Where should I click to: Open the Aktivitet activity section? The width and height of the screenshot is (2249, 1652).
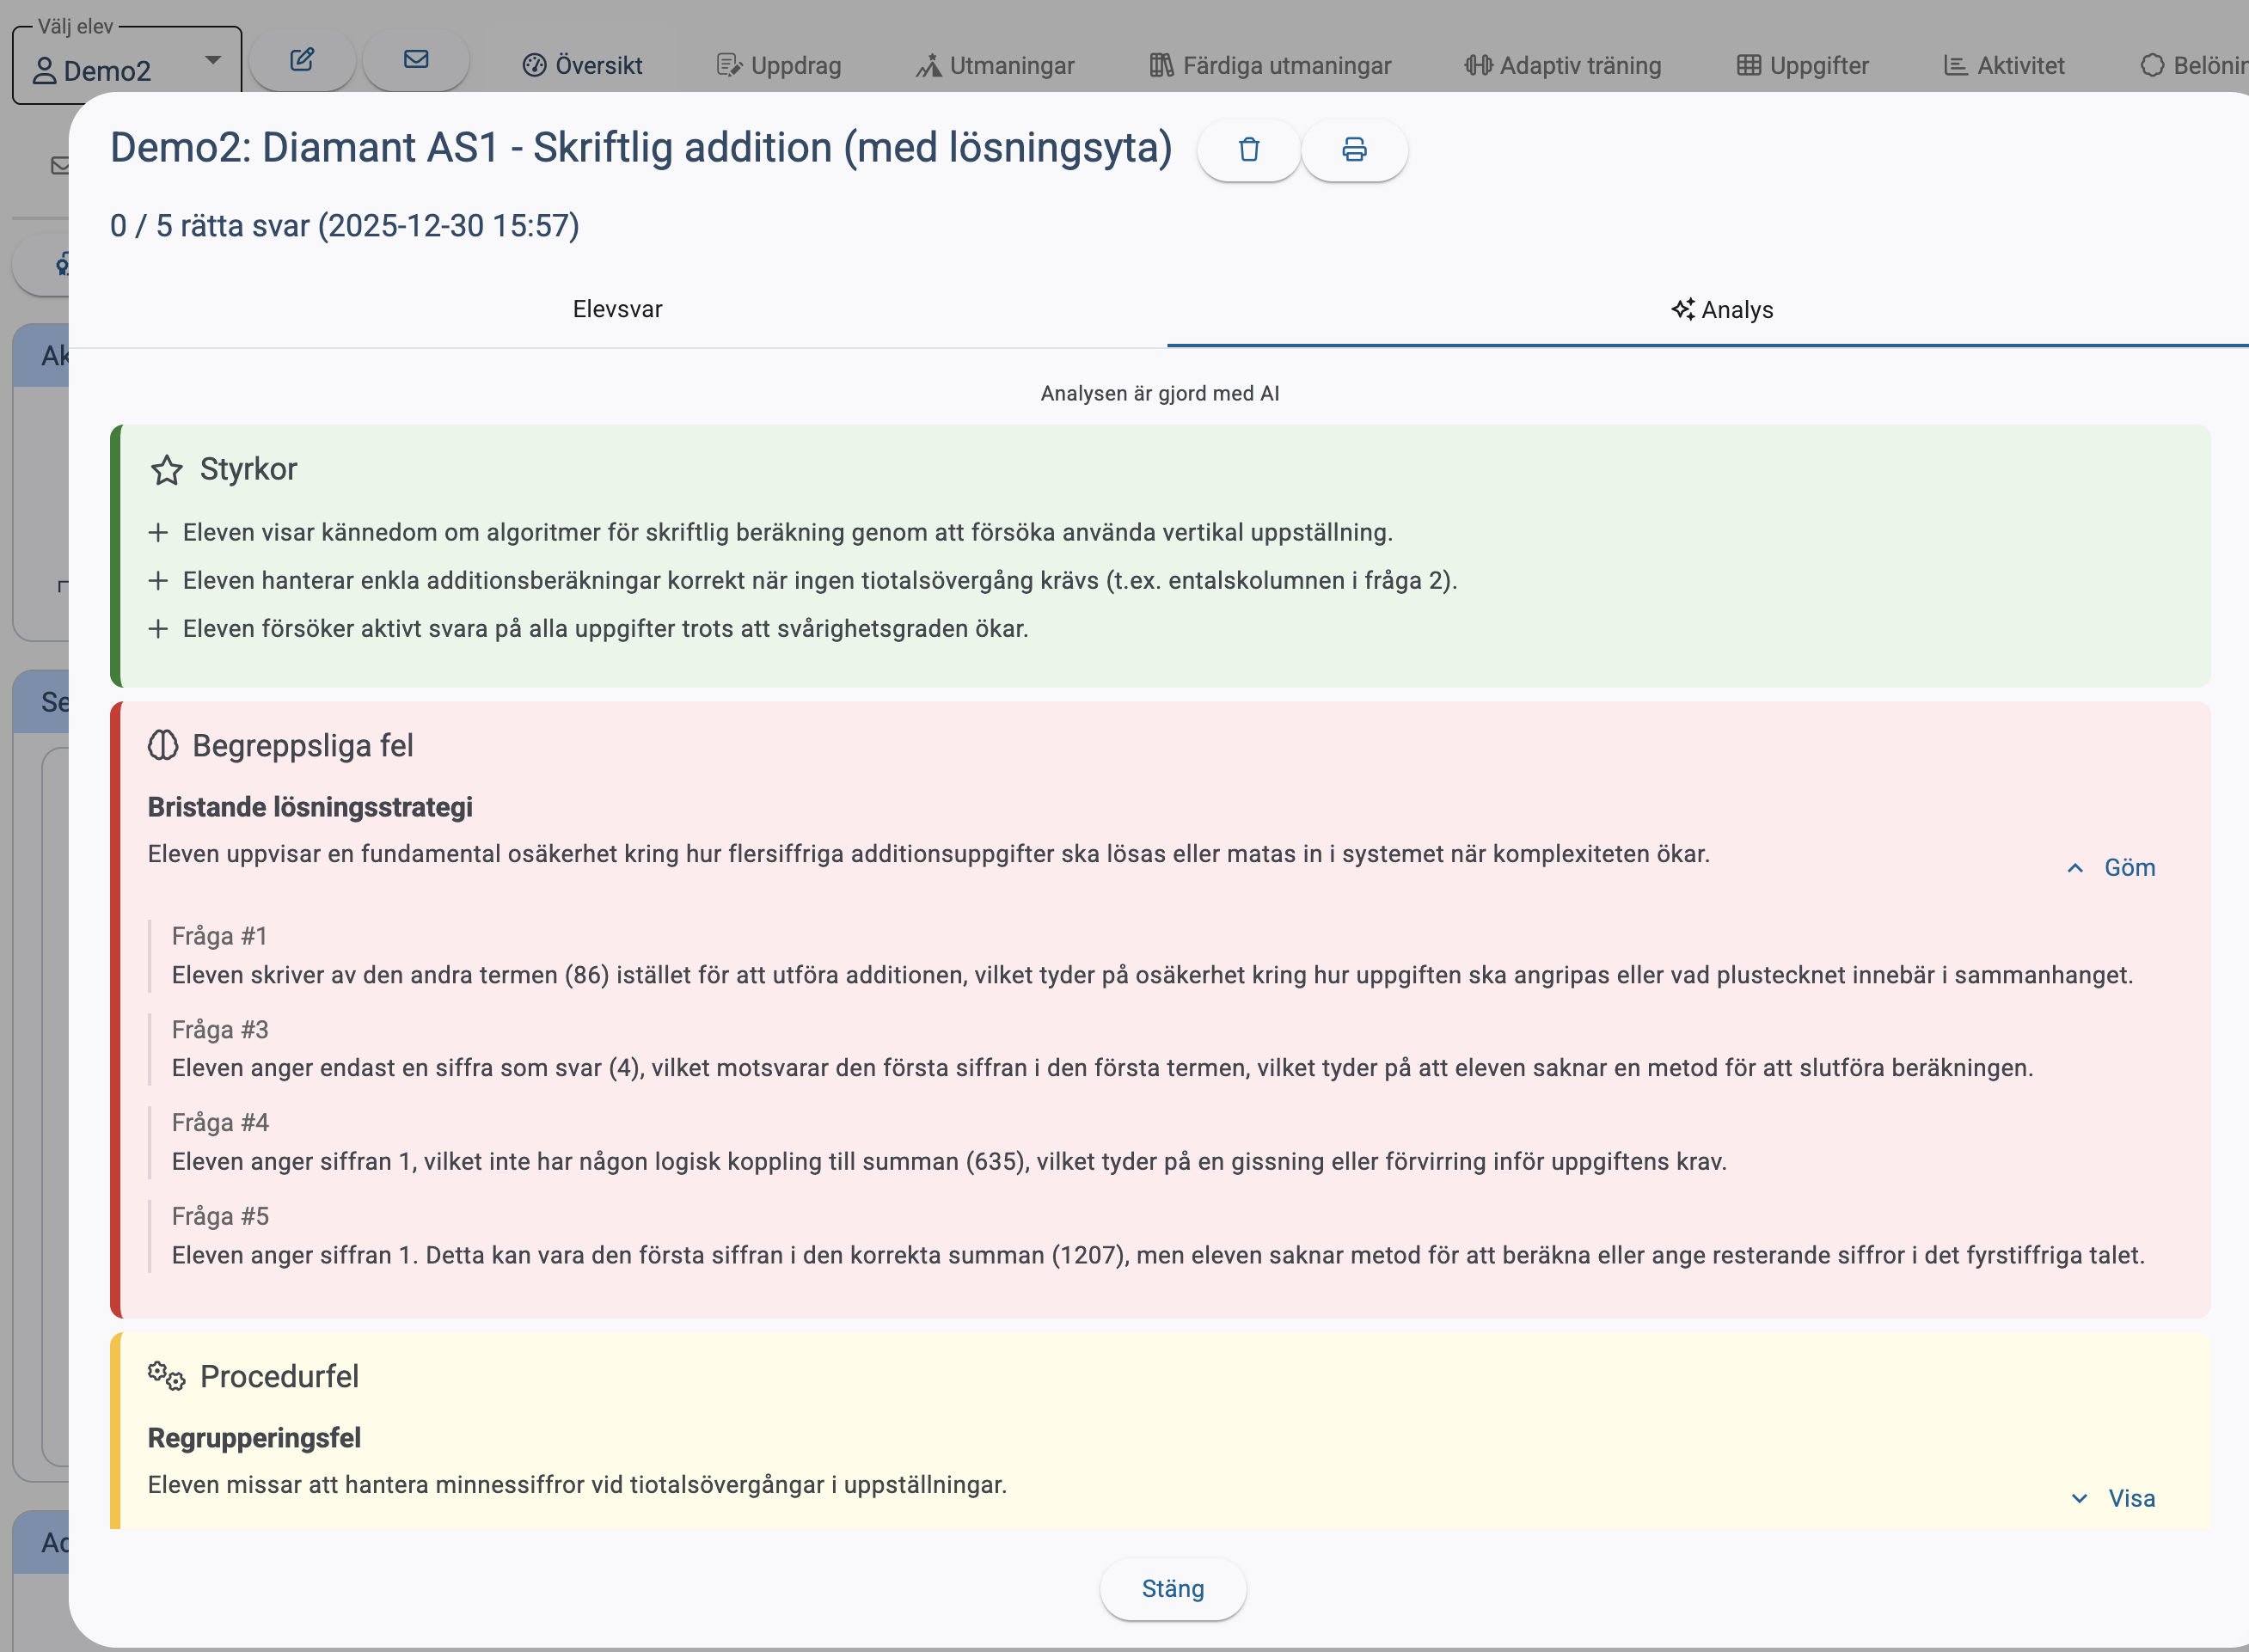pyautogui.click(x=2004, y=66)
